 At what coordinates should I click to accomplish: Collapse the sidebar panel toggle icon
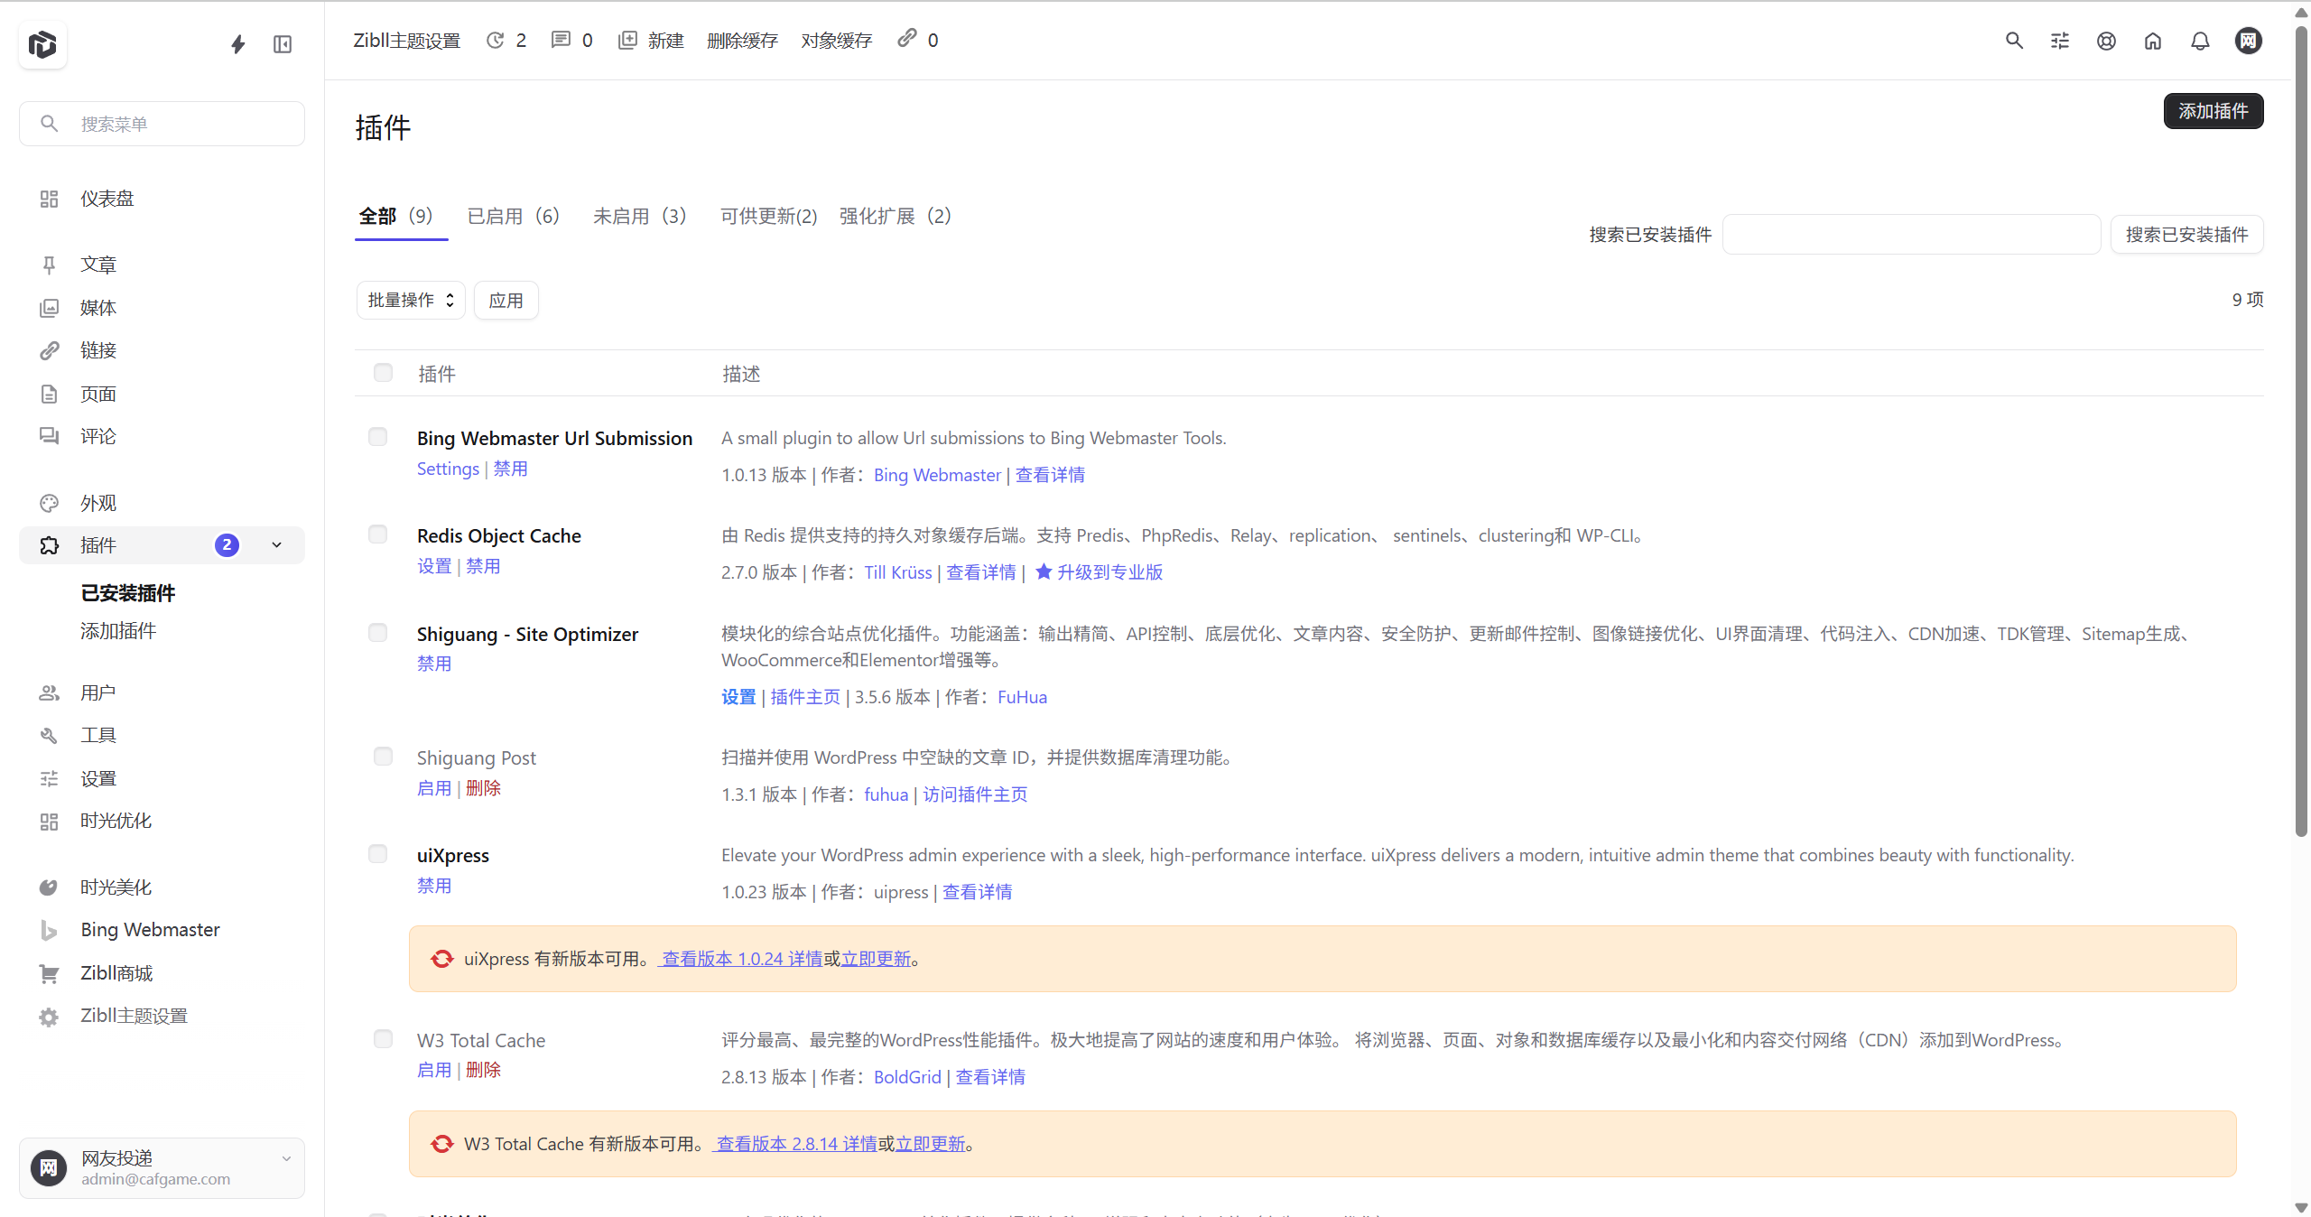(283, 44)
